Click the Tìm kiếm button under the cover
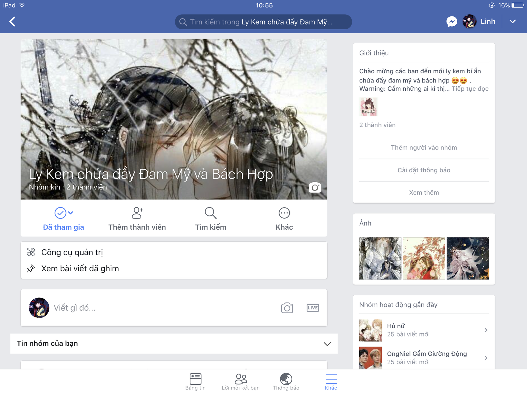 (x=211, y=219)
